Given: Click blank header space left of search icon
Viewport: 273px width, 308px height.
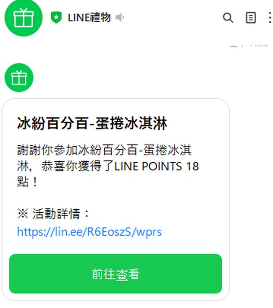Looking at the screenshot, I should click(173, 18).
